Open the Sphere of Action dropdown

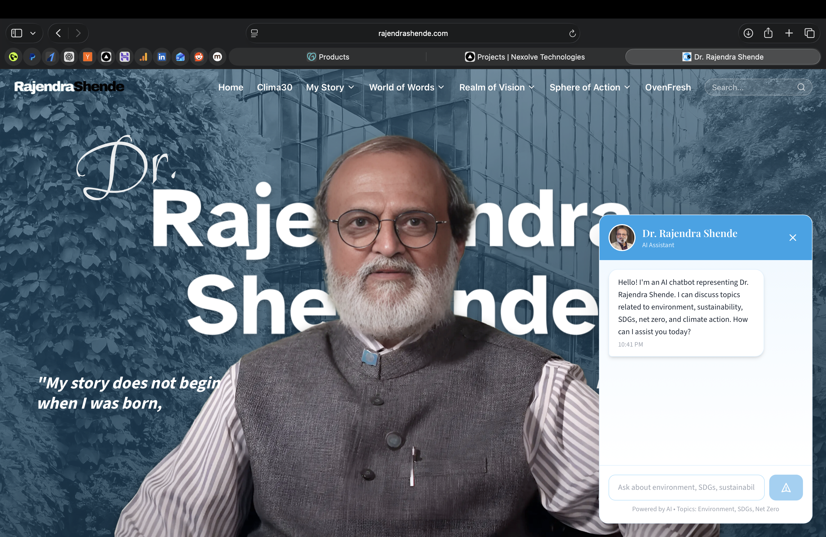589,87
